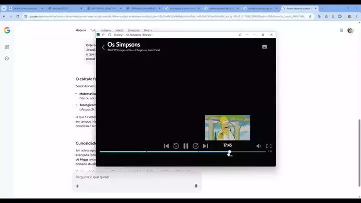Expand the Mais search options dropdown
The height and width of the screenshot is (203, 361).
(x=147, y=30)
